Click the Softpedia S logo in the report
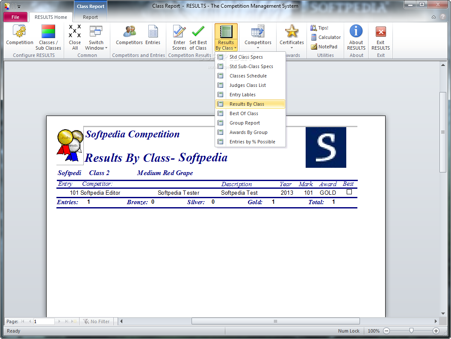The image size is (451, 339). 326,148
